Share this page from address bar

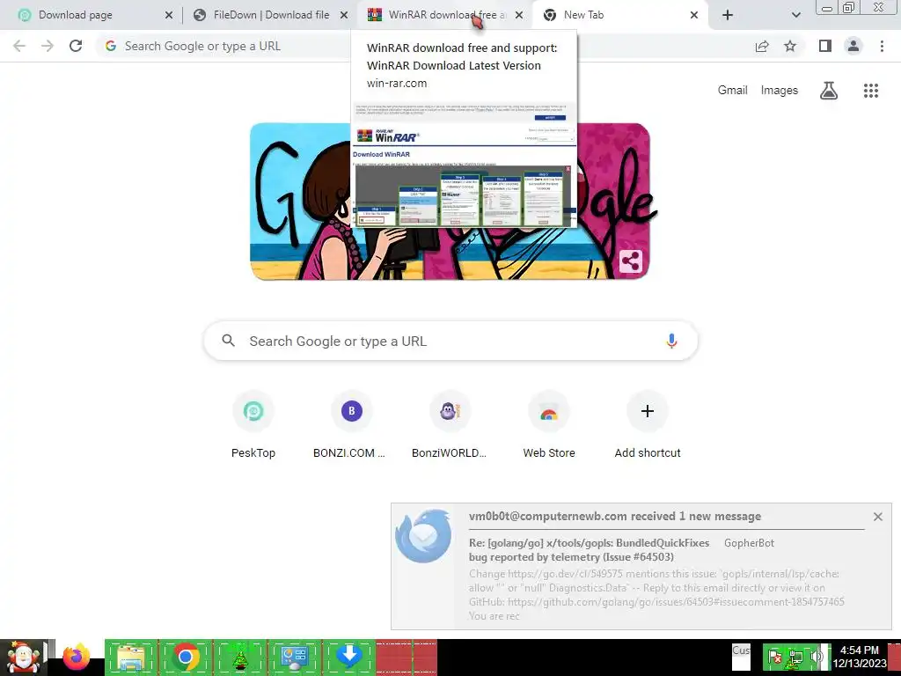[x=762, y=46]
